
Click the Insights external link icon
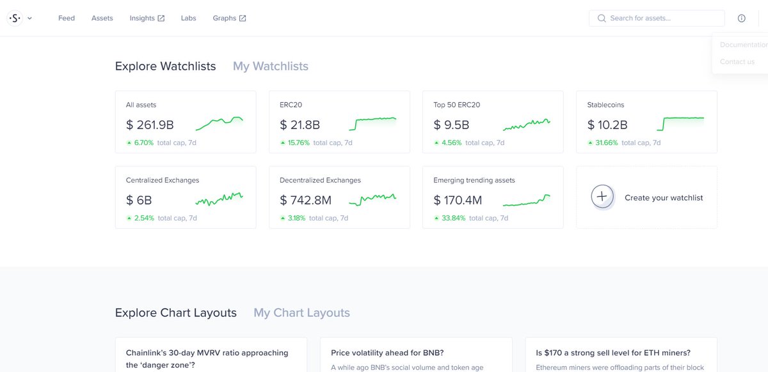(161, 19)
